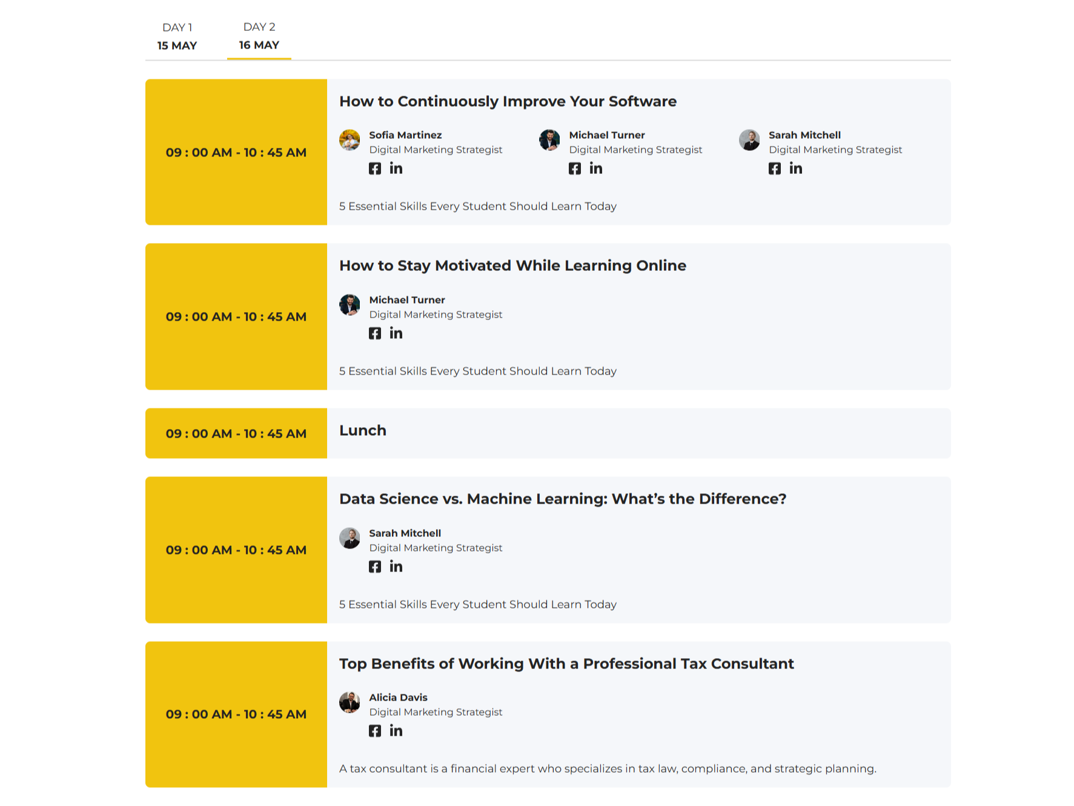Click Sarah Mitchell's name in Software session

pyautogui.click(x=804, y=135)
